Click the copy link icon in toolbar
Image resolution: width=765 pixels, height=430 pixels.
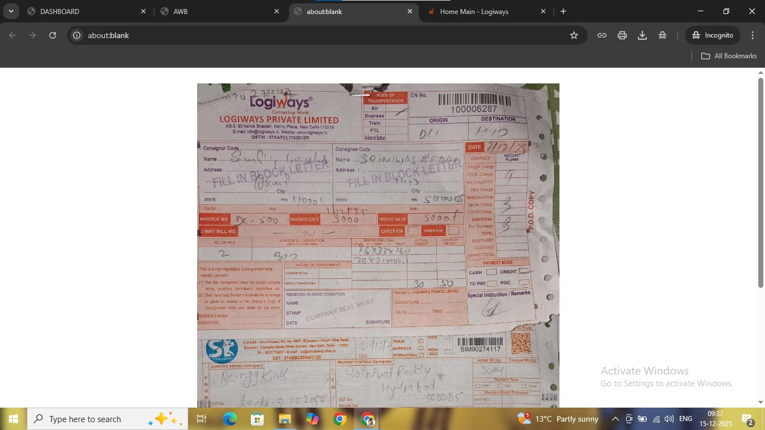(602, 35)
